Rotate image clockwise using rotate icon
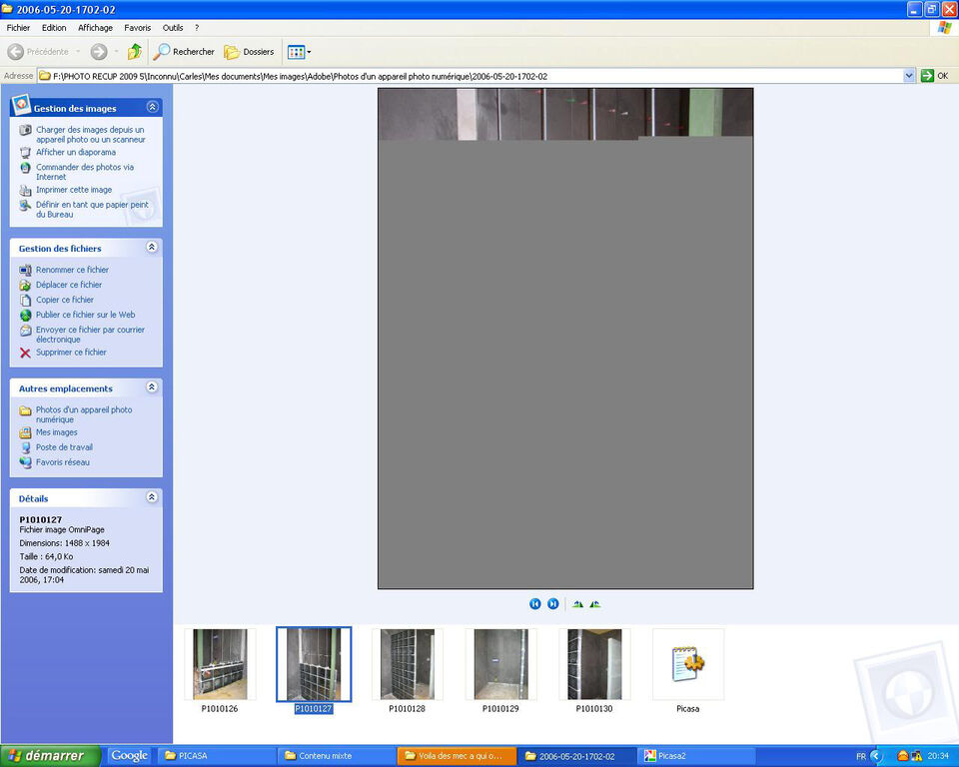Viewport: 959px width, 767px height. click(x=577, y=604)
